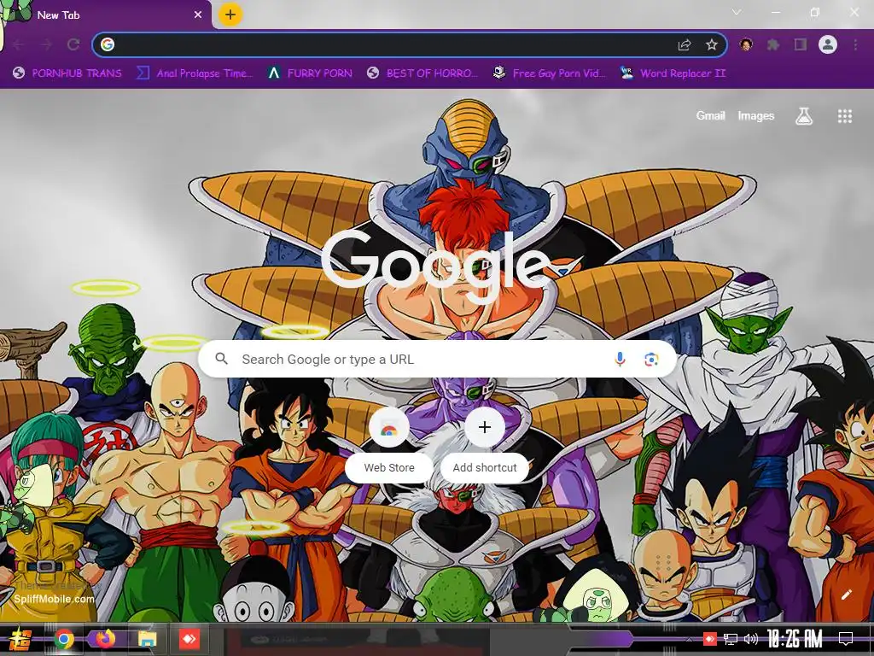Open the Chrome three-dot menu
Viewport: 874px width, 656px height.
pyautogui.click(x=855, y=44)
